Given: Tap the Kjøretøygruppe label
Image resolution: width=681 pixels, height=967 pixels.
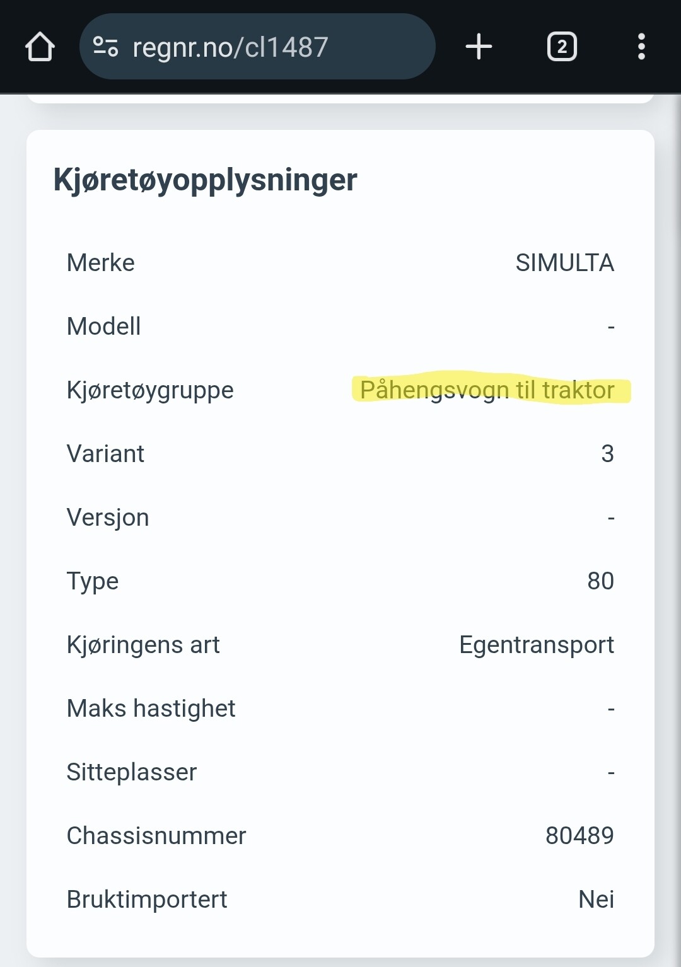Looking at the screenshot, I should (x=150, y=390).
